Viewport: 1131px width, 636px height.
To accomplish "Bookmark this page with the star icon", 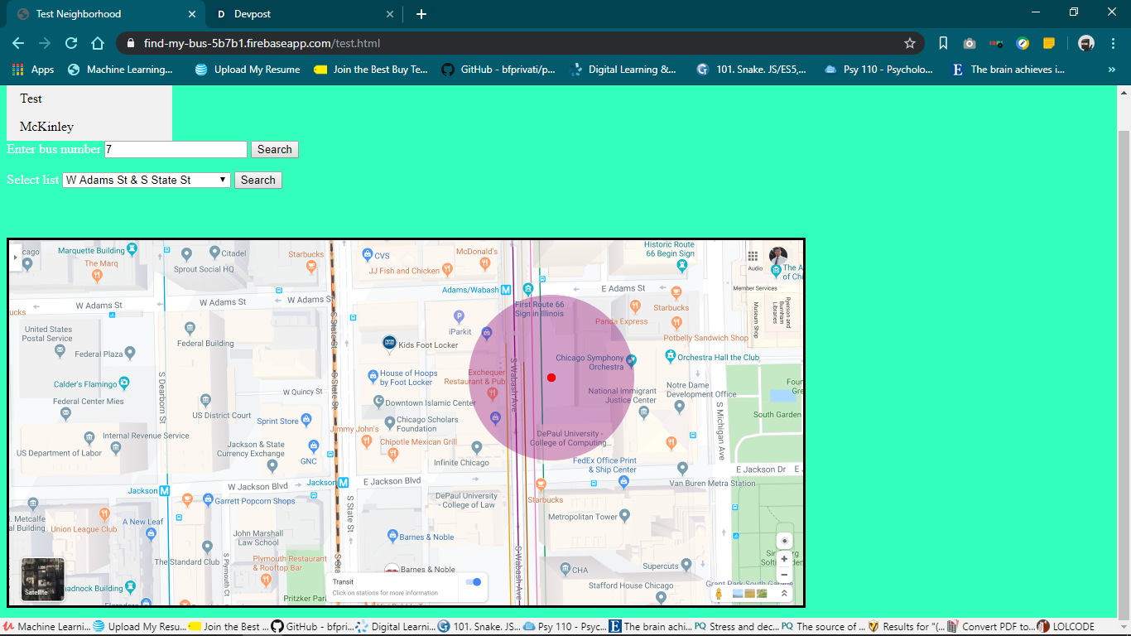I will (x=910, y=43).
